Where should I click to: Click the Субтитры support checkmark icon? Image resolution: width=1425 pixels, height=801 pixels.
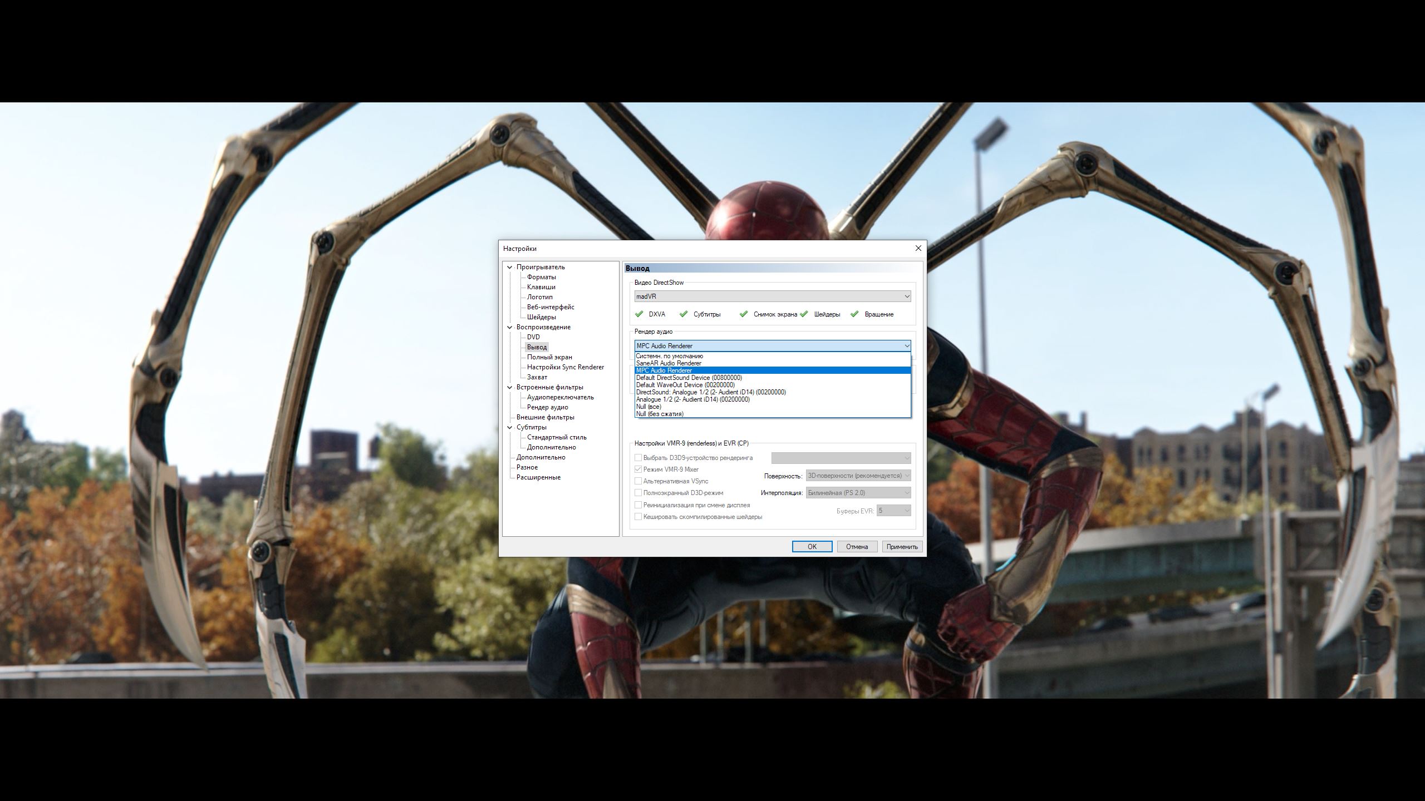click(x=684, y=314)
